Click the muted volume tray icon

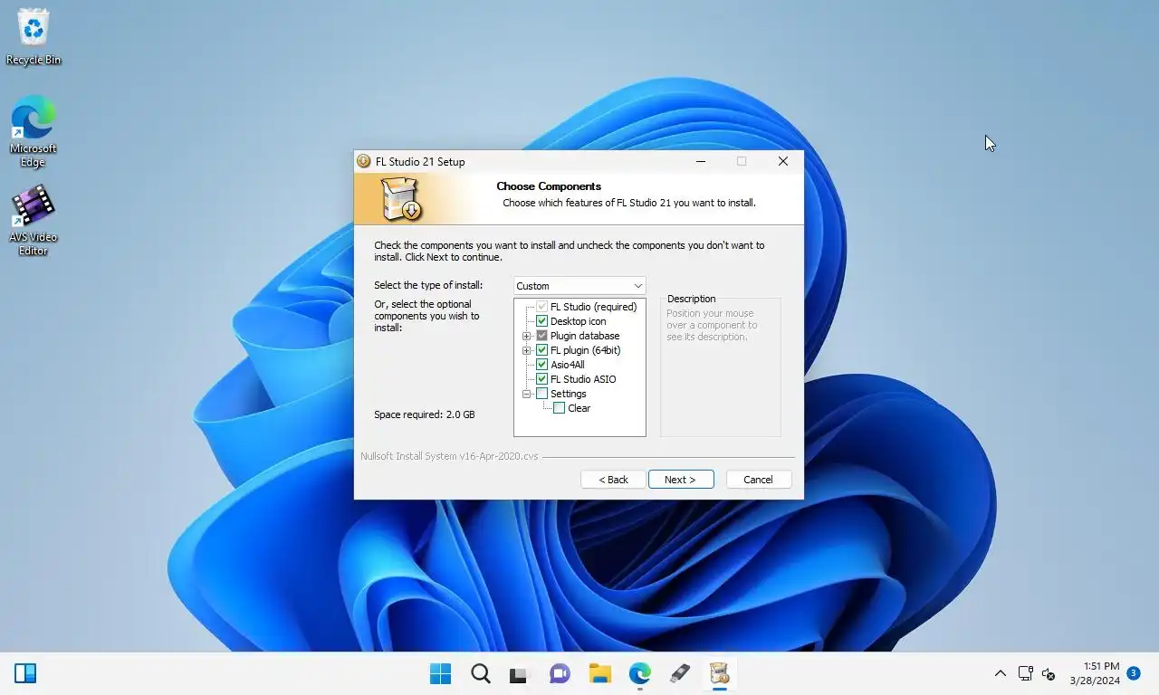pyautogui.click(x=1049, y=673)
